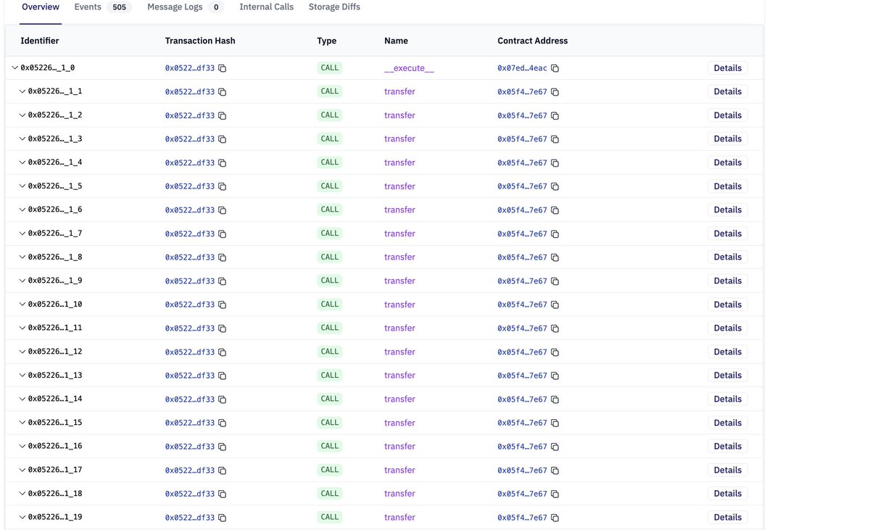Copy transaction hash in row 0x05226…_1_8
Viewport: 870px width, 530px height.
pos(223,257)
